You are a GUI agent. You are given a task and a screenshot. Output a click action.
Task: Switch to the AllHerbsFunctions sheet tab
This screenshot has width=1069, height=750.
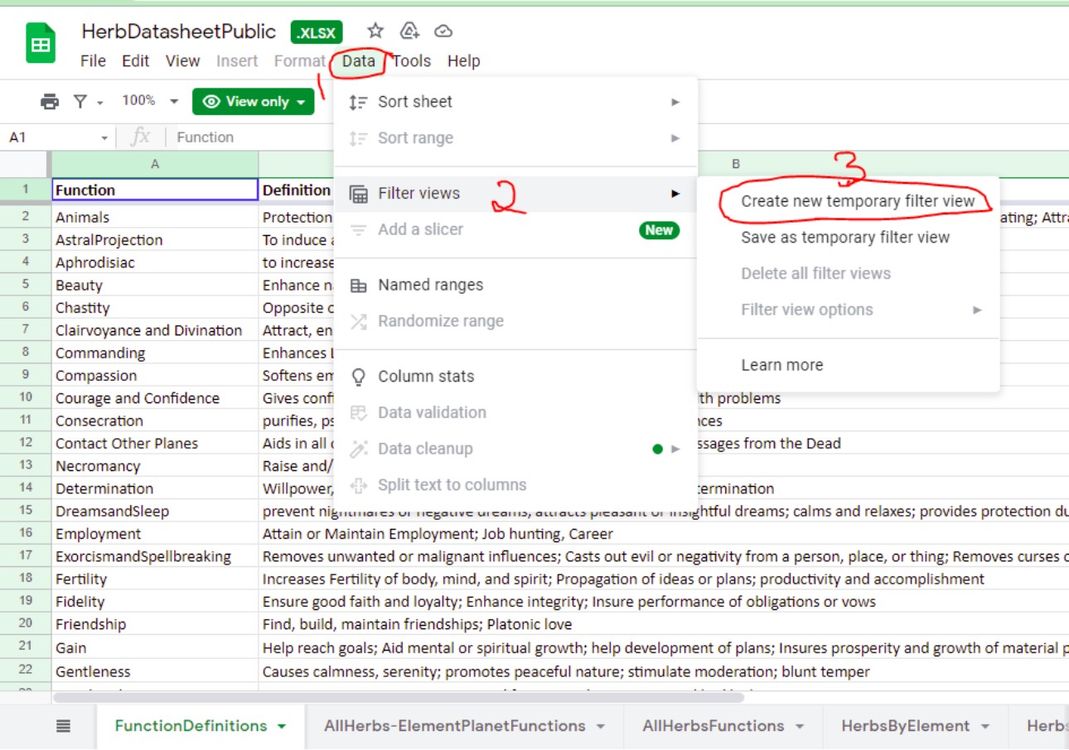click(713, 726)
